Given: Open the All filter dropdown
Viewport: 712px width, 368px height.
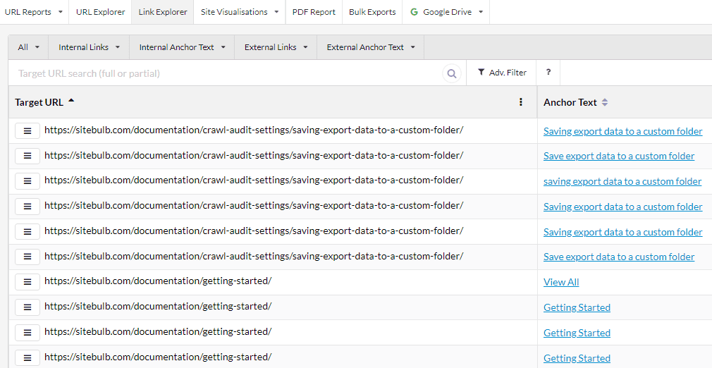Looking at the screenshot, I should 28,47.
